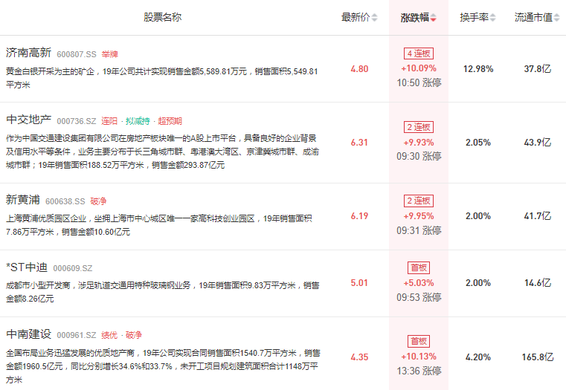Click the +9.93% change value
Viewport: 566px width, 390px height.
(419, 143)
